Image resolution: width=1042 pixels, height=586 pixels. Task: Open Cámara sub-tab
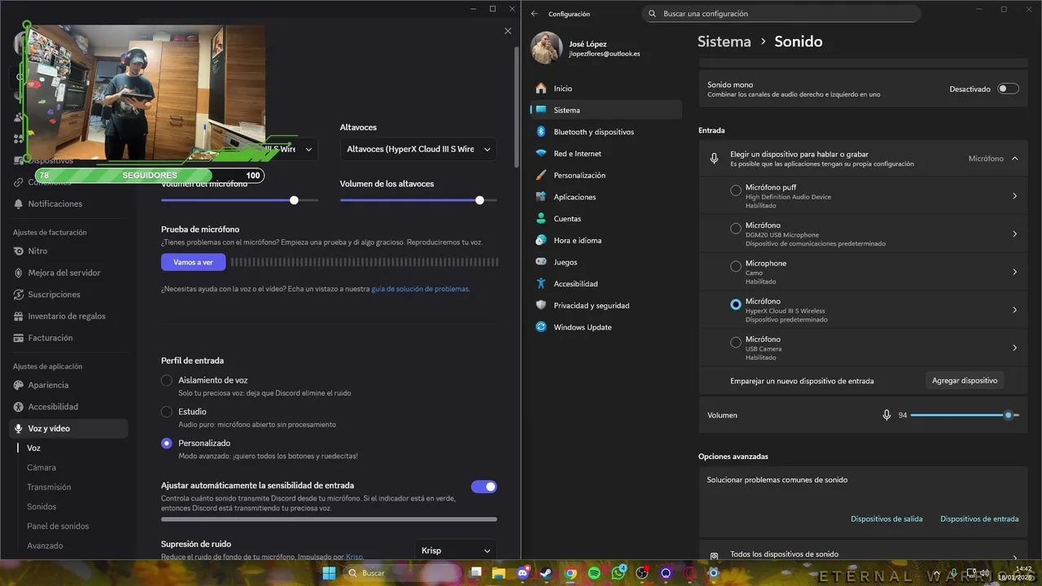[42, 468]
